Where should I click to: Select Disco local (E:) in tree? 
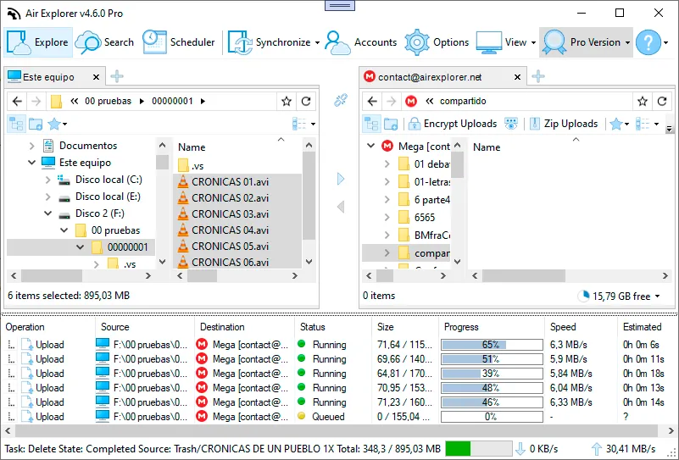pos(108,197)
